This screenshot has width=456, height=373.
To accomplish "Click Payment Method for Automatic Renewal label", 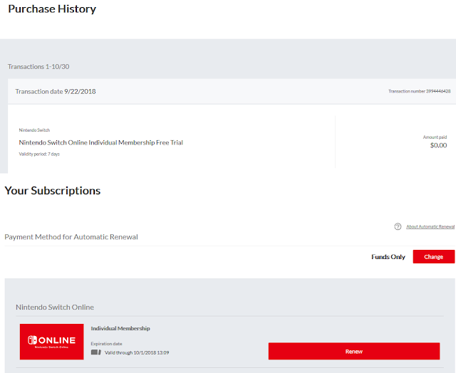I will pos(71,237).
